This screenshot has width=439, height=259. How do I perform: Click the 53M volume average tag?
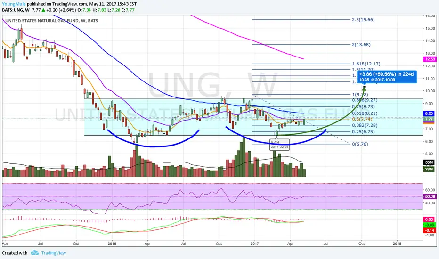[x=429, y=162]
